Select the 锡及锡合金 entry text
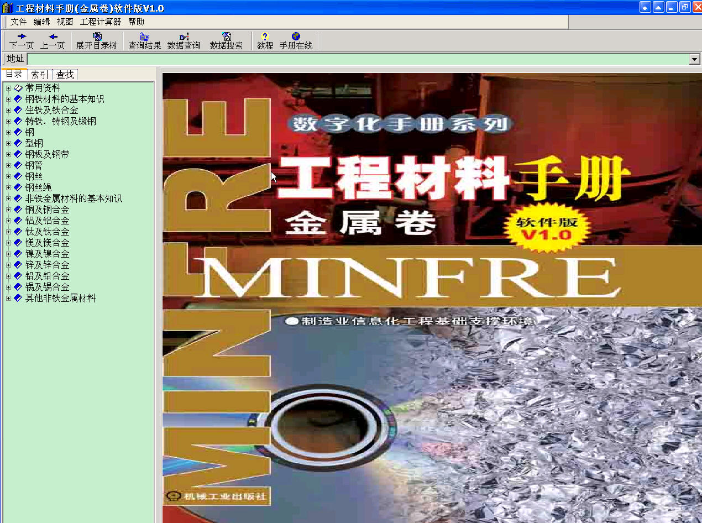This screenshot has height=523, width=702. pyautogui.click(x=48, y=287)
